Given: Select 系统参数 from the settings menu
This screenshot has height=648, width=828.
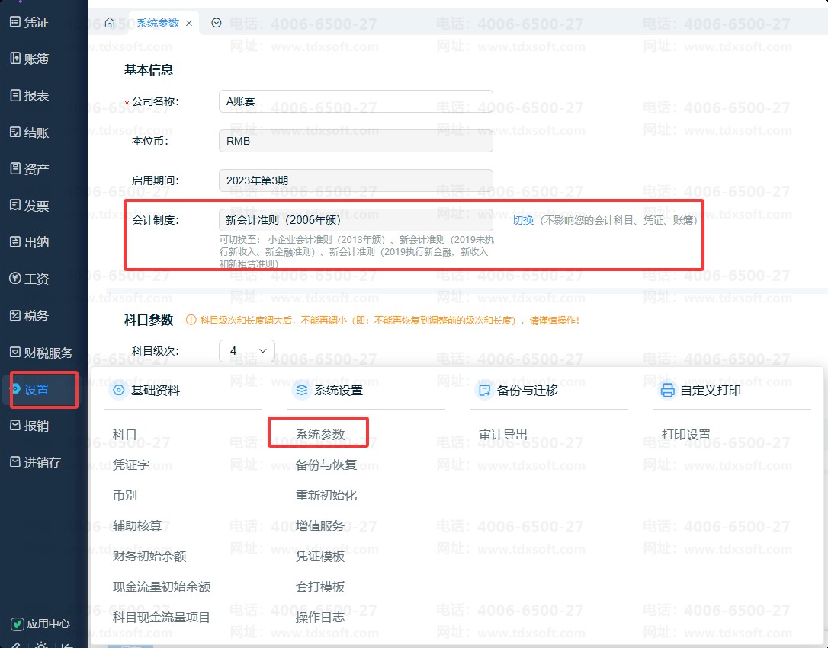Looking at the screenshot, I should (x=320, y=434).
